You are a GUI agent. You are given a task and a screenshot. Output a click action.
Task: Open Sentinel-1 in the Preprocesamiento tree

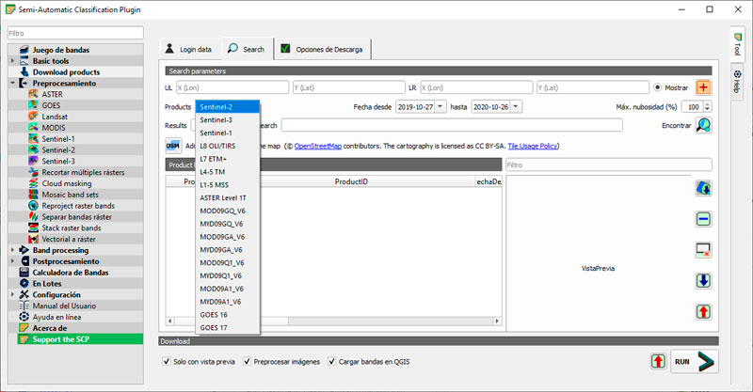(58, 139)
